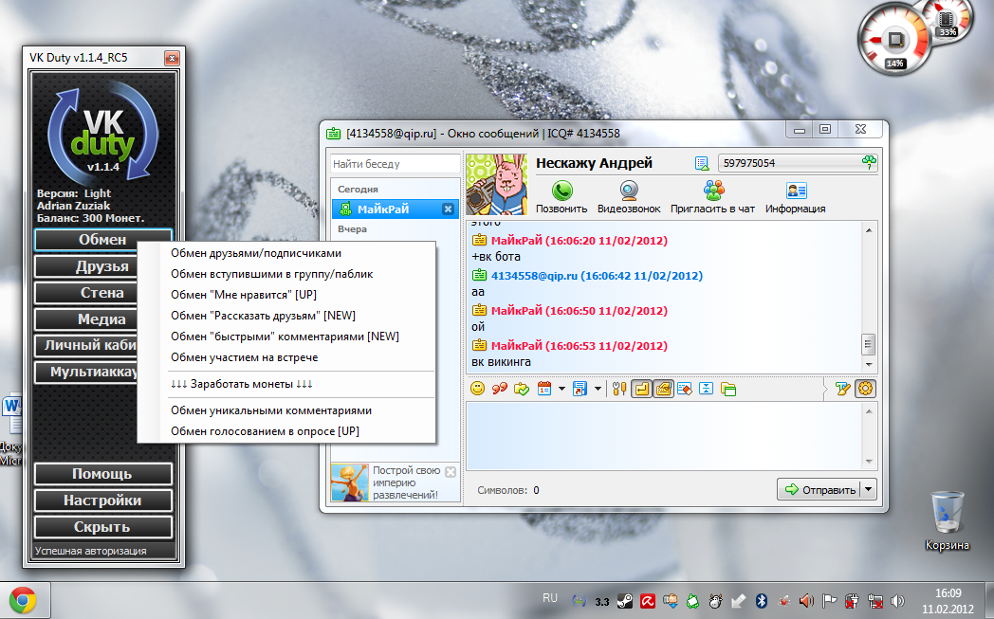Click the chat history scroll-down arrow
This screenshot has height=619, width=994.
point(868,365)
